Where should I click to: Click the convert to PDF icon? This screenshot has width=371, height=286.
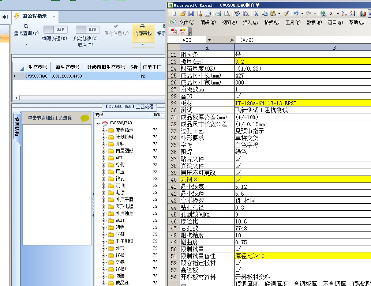pyautogui.click(x=174, y=31)
